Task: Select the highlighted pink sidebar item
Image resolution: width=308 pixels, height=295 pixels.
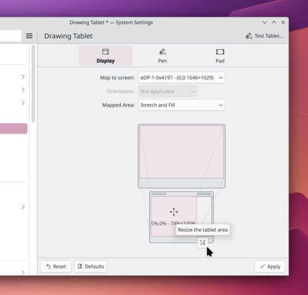Action: click(x=14, y=129)
